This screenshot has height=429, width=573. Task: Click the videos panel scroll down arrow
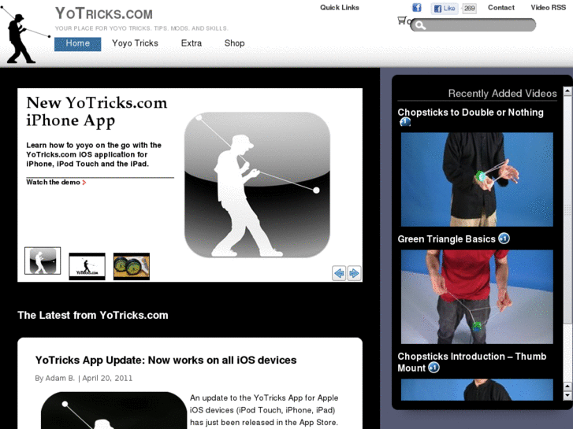click(x=567, y=395)
